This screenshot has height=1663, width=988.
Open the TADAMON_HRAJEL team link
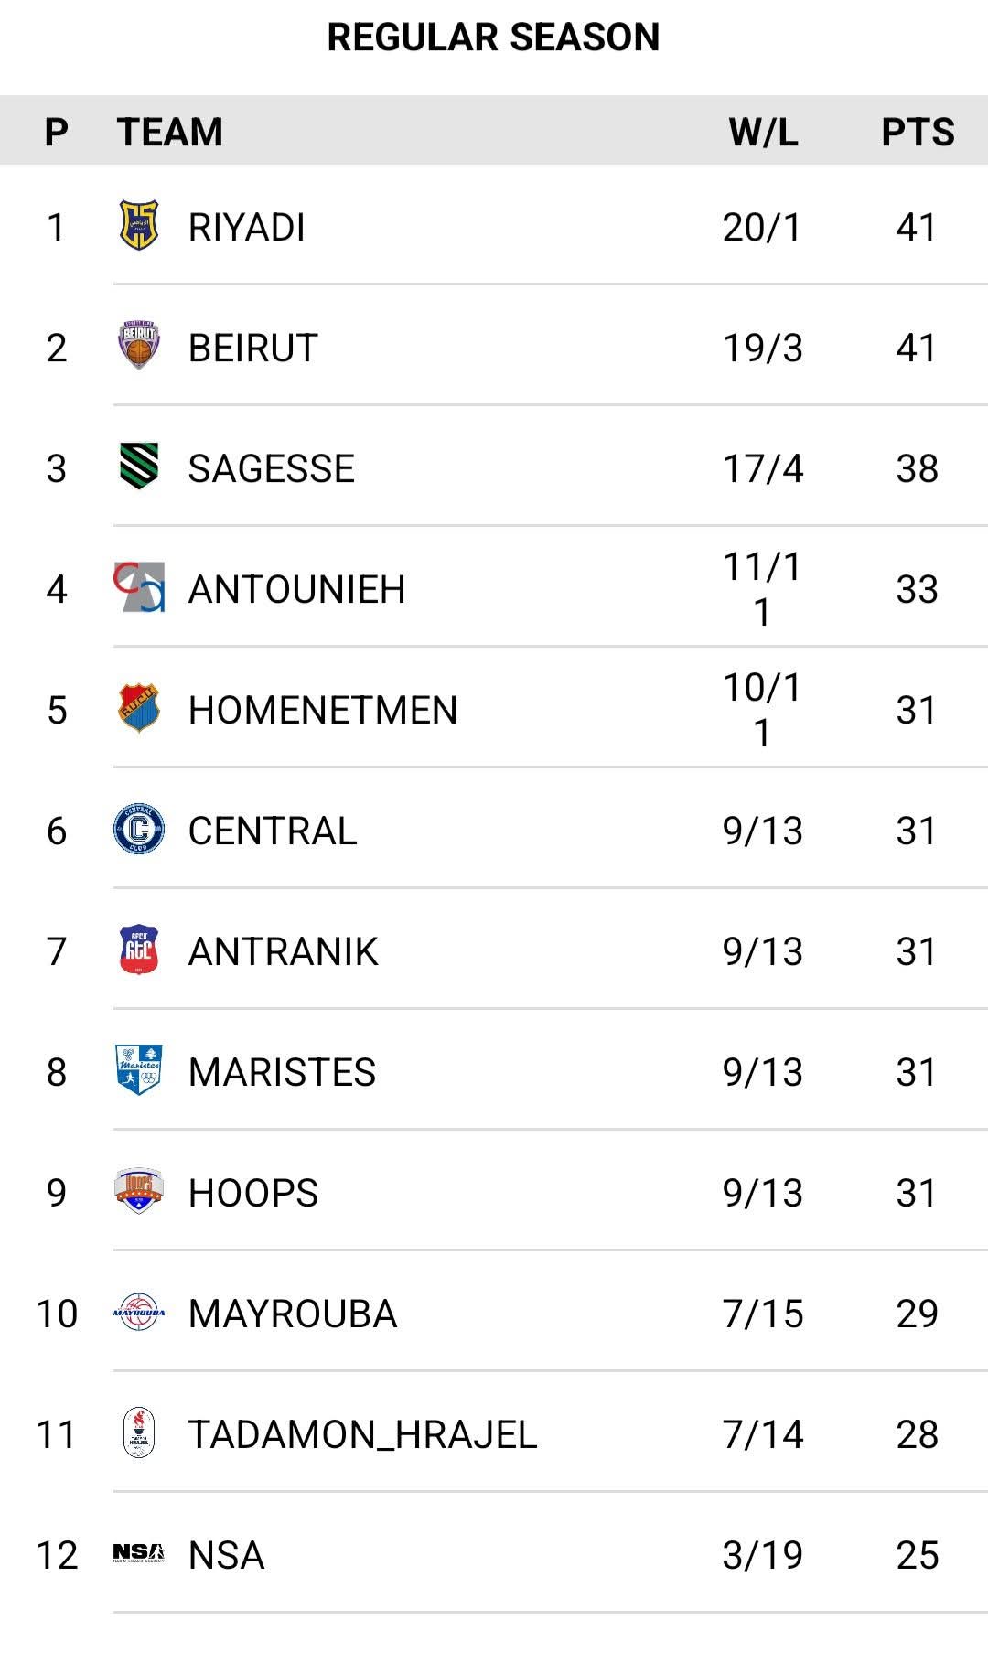(362, 1434)
